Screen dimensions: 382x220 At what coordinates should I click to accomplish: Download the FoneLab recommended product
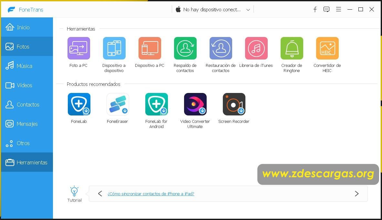pos(79,104)
